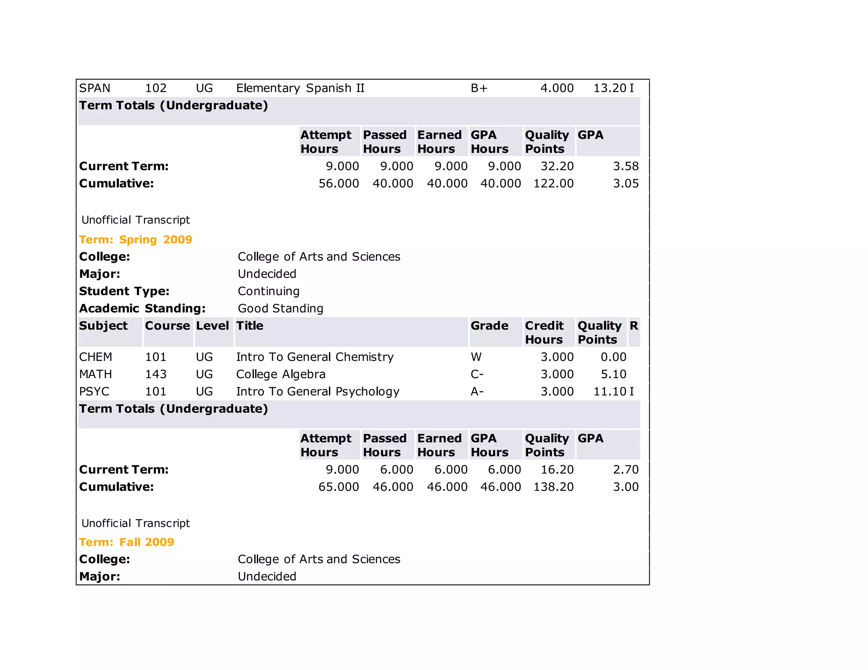The image size is (868, 670).
Task: Click the 'Term: Spring 2009' heading
Action: pos(136,240)
